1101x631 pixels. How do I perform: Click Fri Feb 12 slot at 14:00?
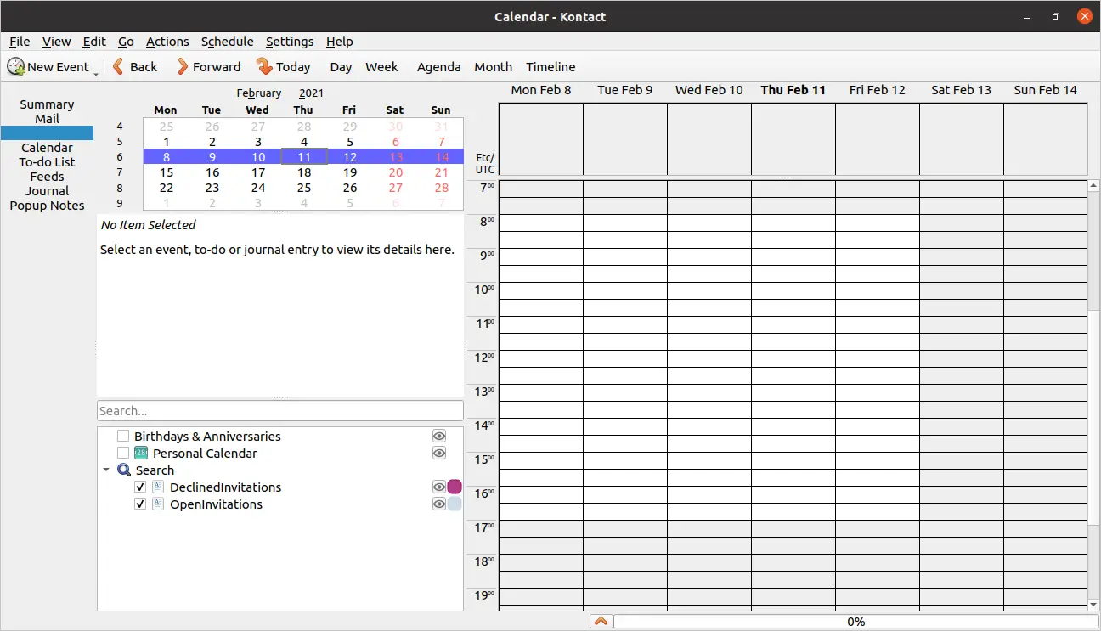(x=878, y=426)
